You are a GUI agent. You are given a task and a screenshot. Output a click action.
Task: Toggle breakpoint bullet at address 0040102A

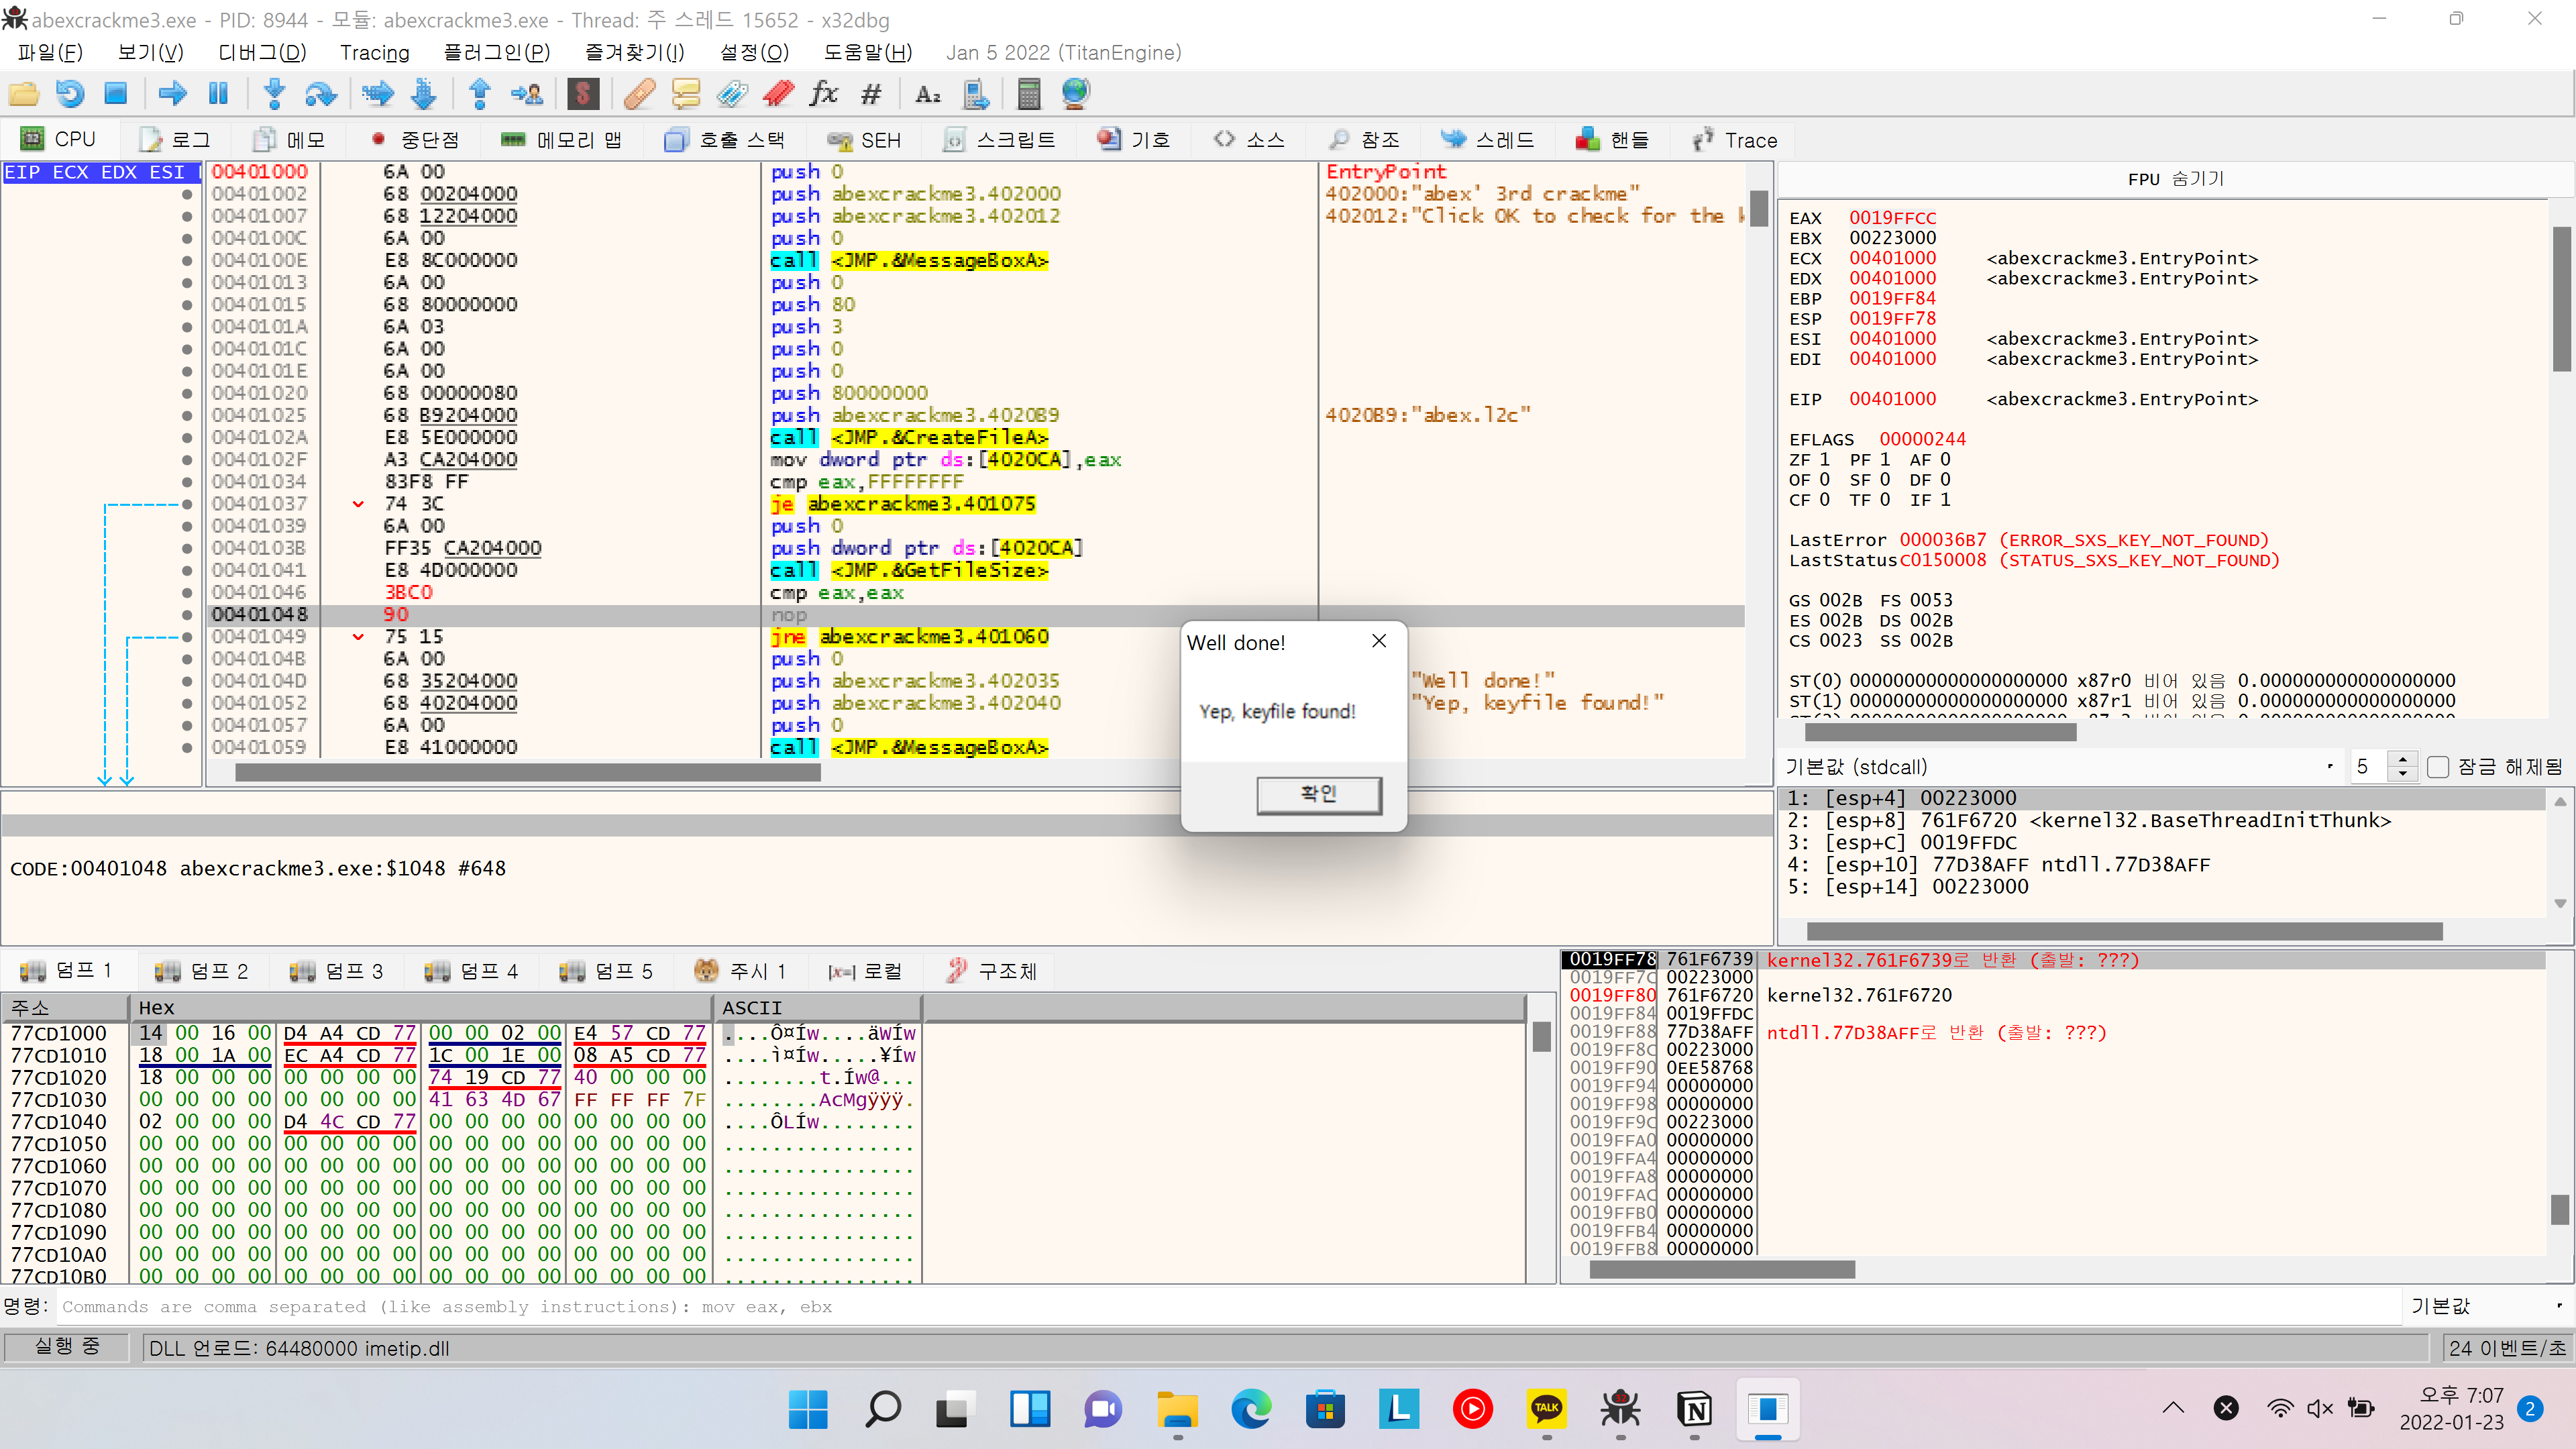187,437
